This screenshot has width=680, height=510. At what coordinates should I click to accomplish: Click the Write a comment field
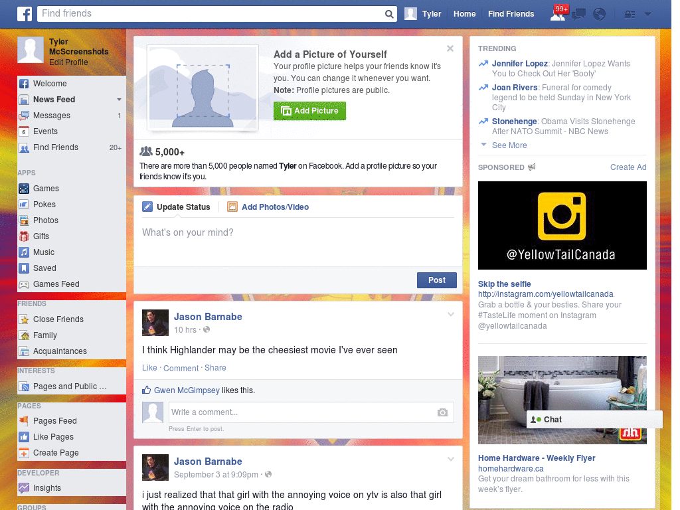311,412
